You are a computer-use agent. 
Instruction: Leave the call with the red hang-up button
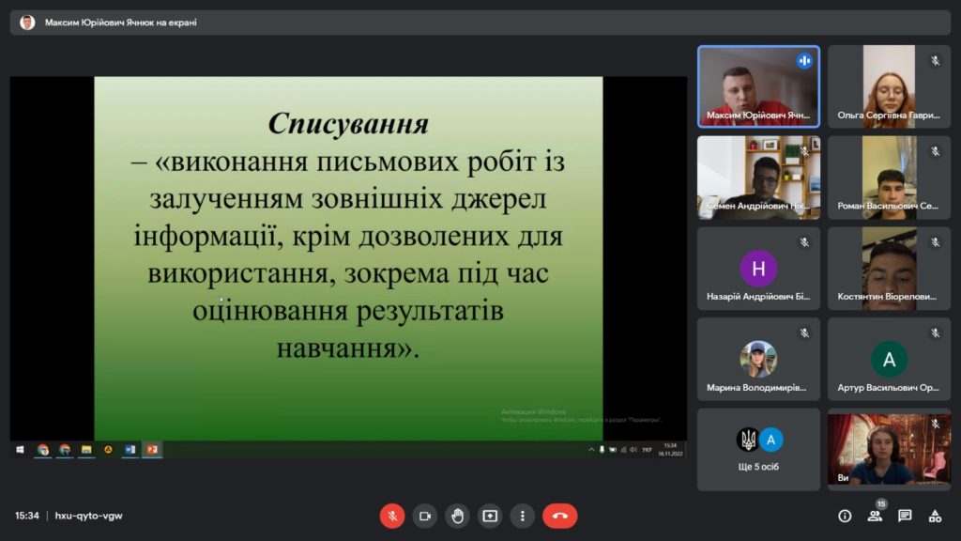(559, 516)
